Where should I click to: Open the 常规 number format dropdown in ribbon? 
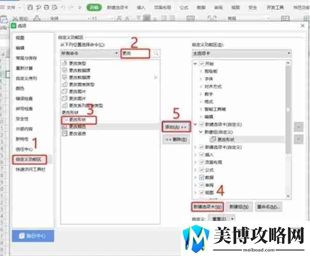tap(249, 19)
